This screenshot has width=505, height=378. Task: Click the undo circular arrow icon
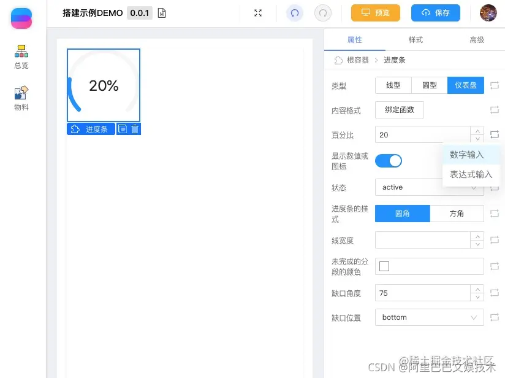pyautogui.click(x=295, y=12)
